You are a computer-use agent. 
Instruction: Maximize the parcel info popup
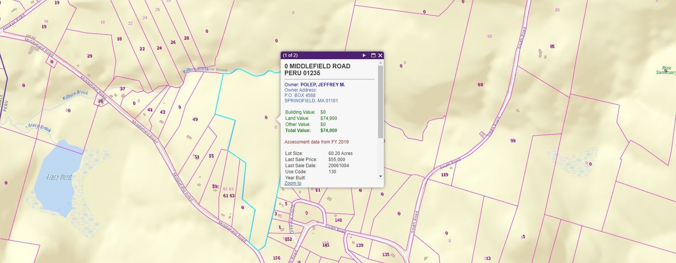tap(373, 55)
